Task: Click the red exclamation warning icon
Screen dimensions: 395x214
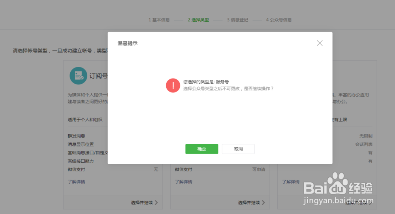Action: coord(173,85)
